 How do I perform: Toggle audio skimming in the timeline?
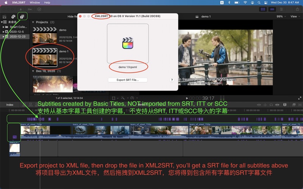tap(266, 105)
